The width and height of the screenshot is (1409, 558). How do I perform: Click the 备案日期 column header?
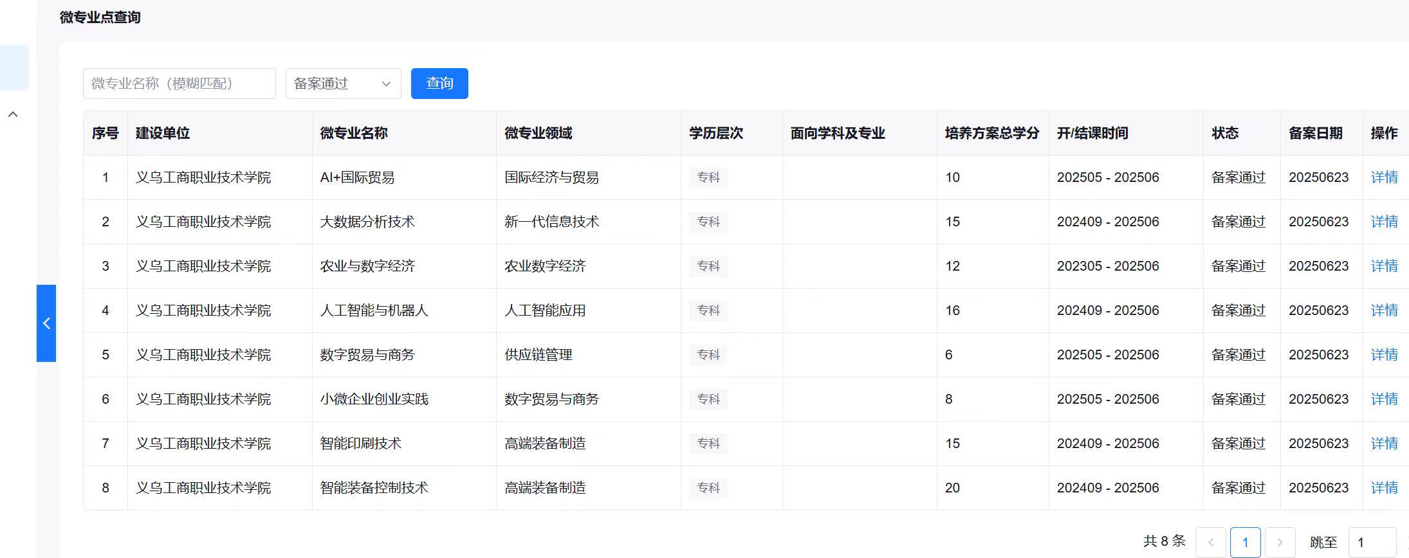1315,133
